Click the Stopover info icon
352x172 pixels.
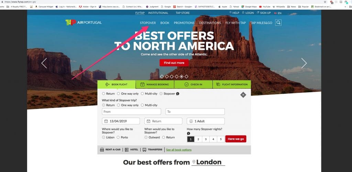178,94
